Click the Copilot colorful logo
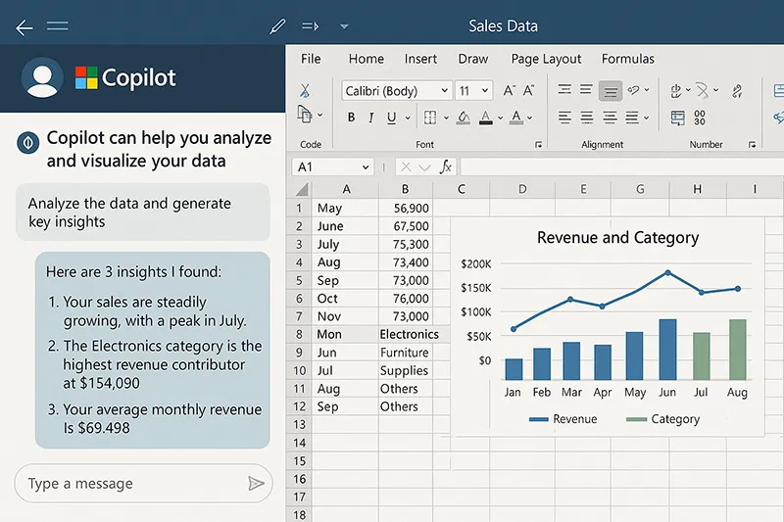The width and height of the screenshot is (784, 522). 86,78
